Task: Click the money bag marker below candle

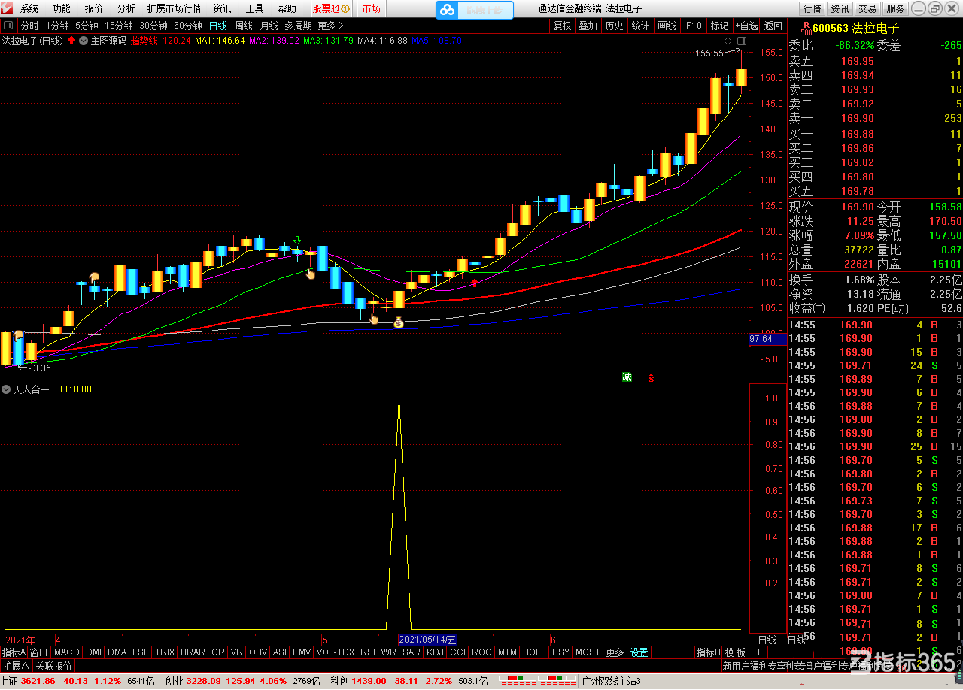Action: point(399,324)
